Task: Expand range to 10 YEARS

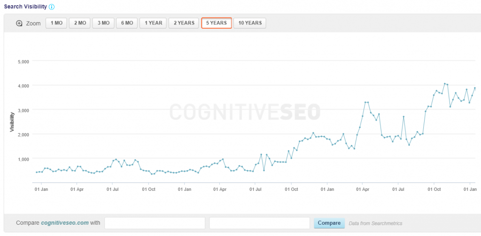Action: click(249, 23)
